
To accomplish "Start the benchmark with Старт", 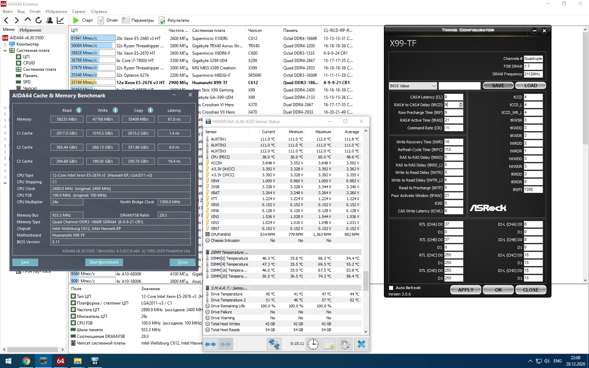I will pyautogui.click(x=83, y=20).
